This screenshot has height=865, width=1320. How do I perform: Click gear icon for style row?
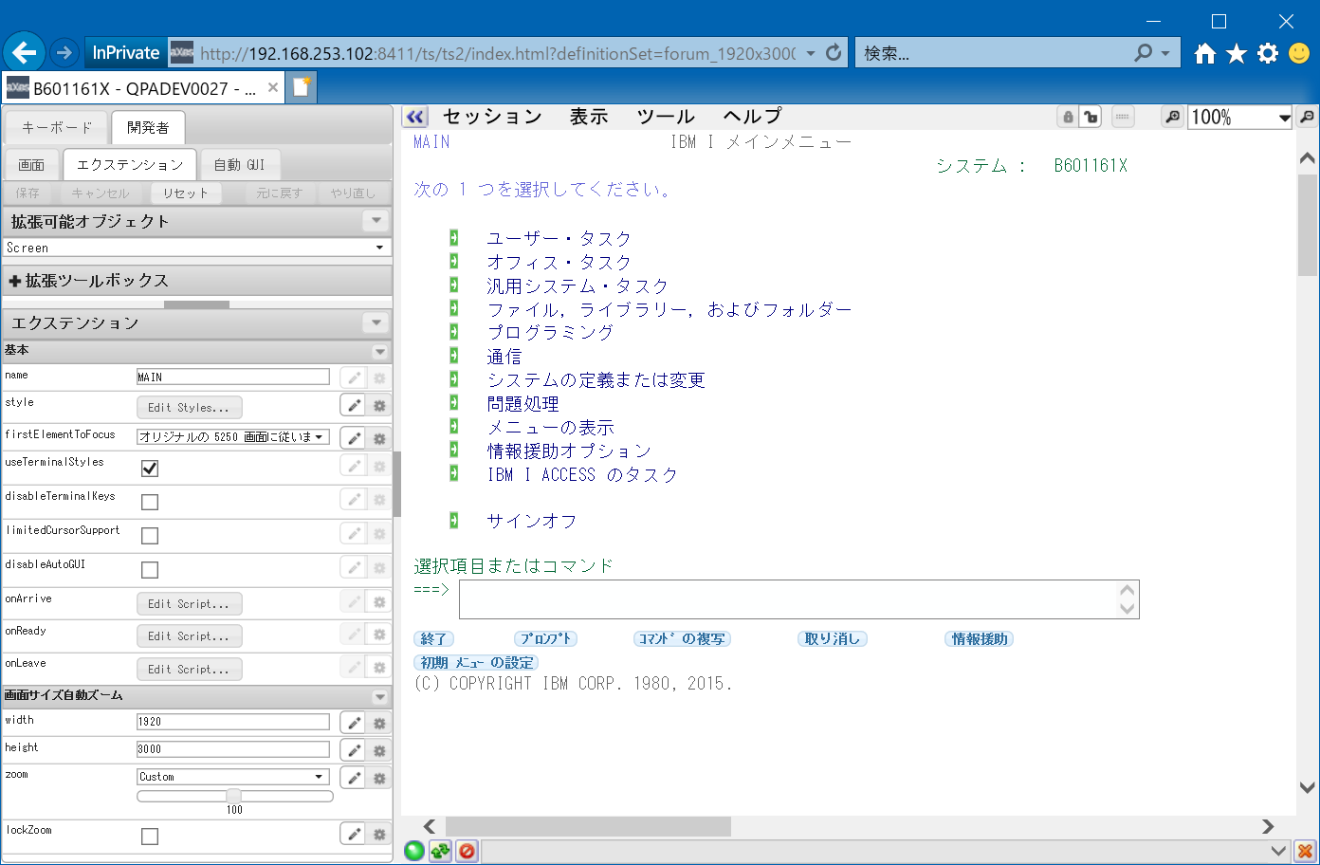[x=379, y=406]
